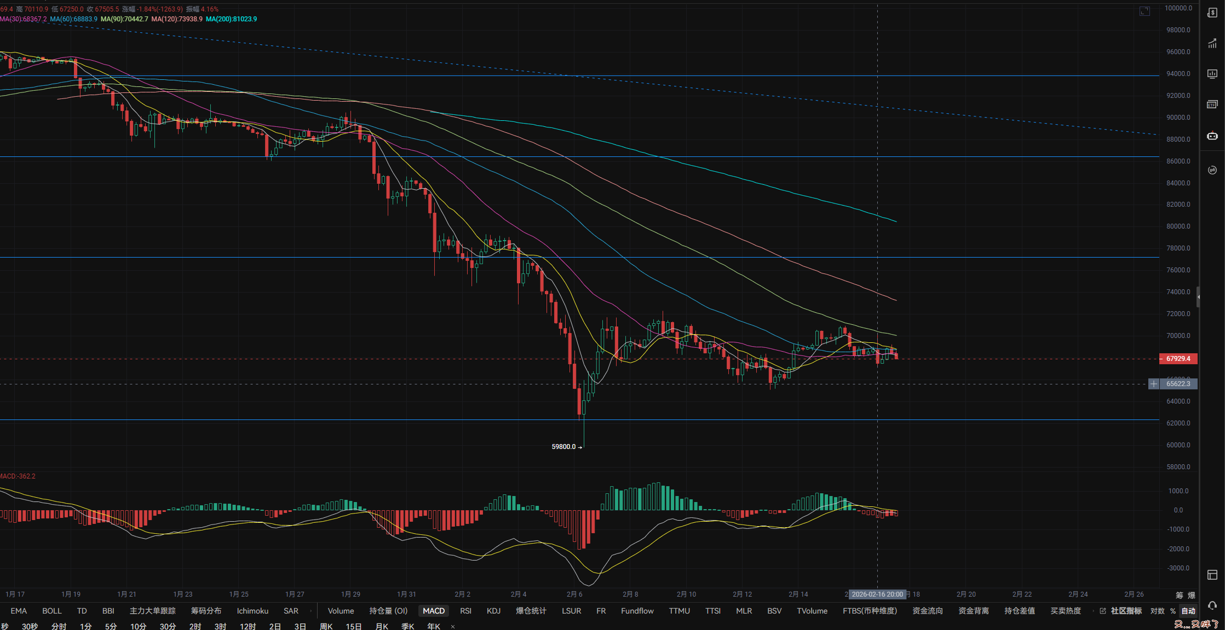This screenshot has width=1225, height=630.
Task: Expand more main indicators after SAR
Action: point(310,611)
